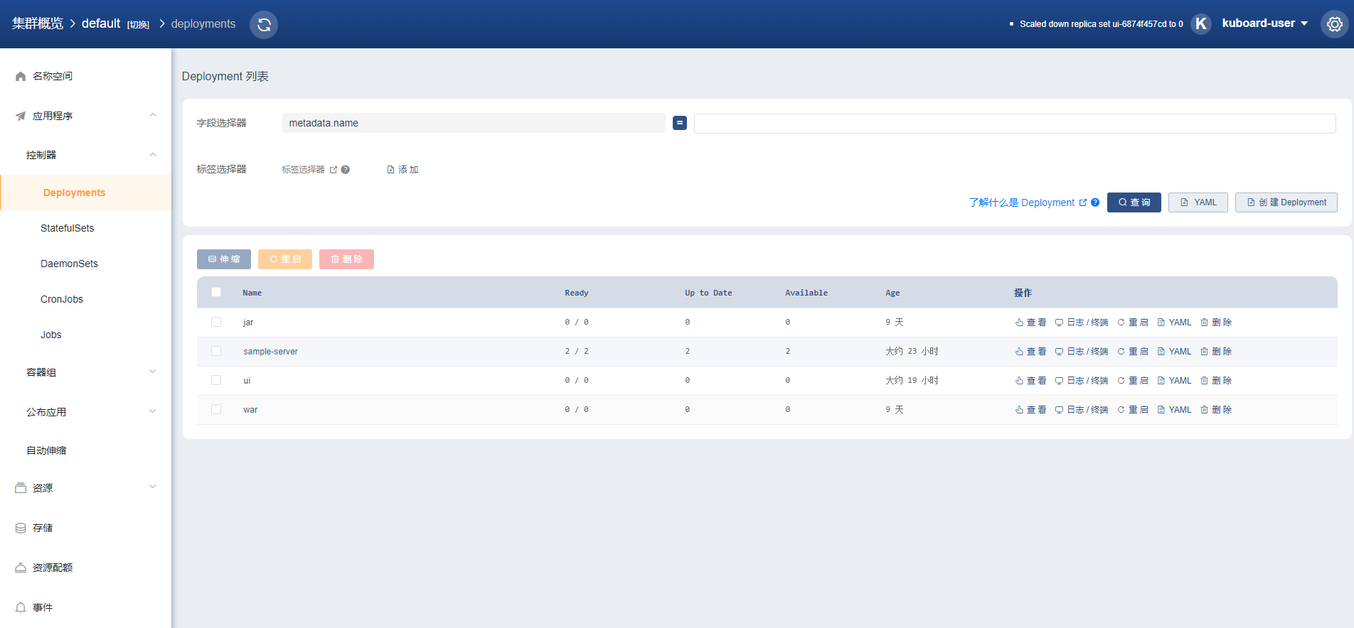The height and width of the screenshot is (628, 1354).
Task: Click 删除 for the war deployment
Action: click(x=1216, y=410)
